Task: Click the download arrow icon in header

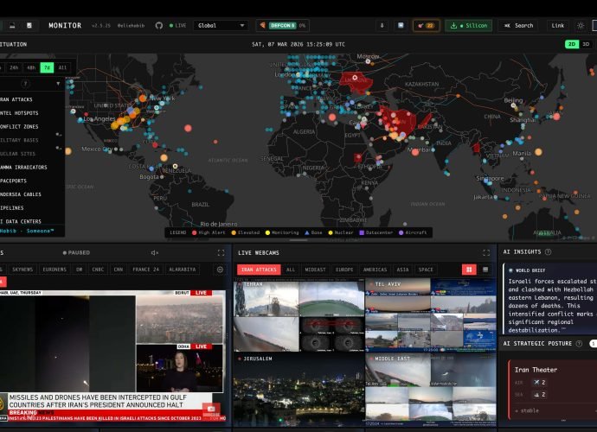Action: [x=382, y=25]
